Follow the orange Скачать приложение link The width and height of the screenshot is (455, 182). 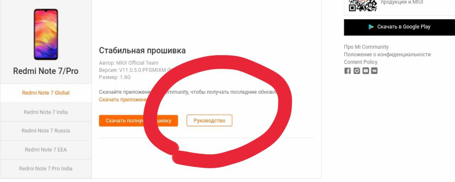coord(123,100)
